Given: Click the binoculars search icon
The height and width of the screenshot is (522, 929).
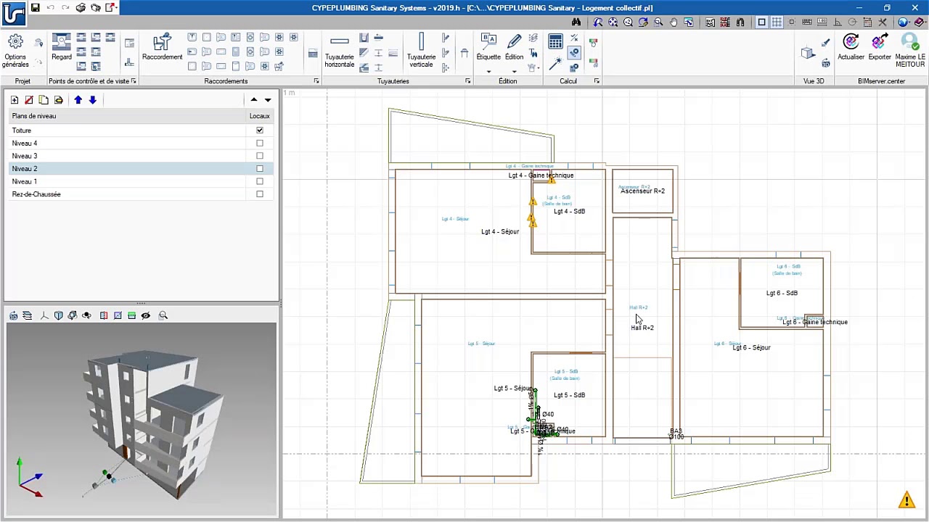Looking at the screenshot, I should point(576,22).
